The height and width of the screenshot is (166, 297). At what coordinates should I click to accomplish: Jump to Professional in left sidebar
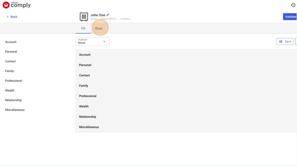tap(13, 81)
